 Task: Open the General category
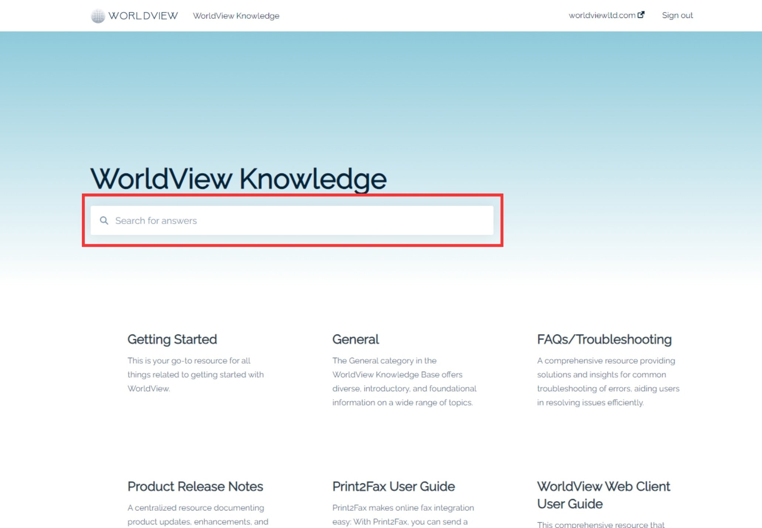(356, 339)
